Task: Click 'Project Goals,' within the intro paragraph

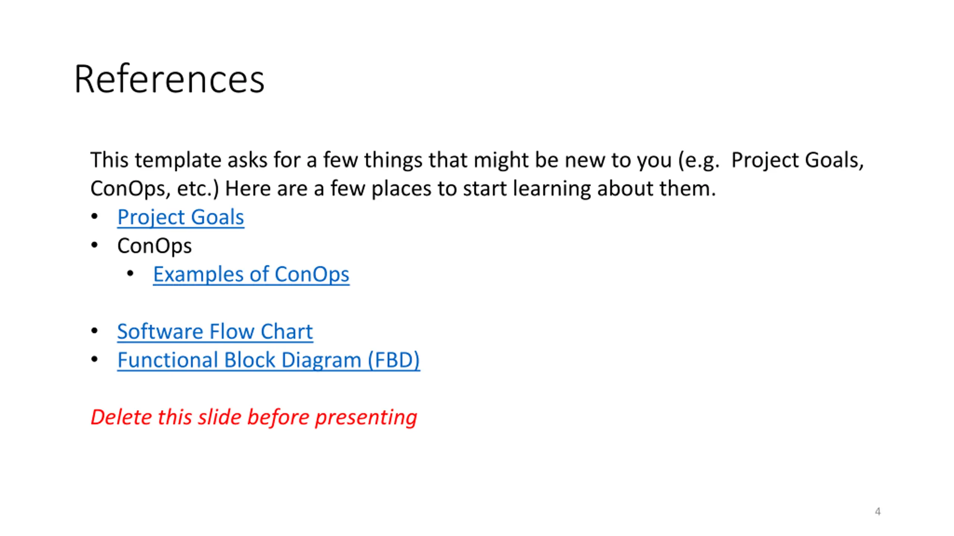Action: tap(797, 160)
